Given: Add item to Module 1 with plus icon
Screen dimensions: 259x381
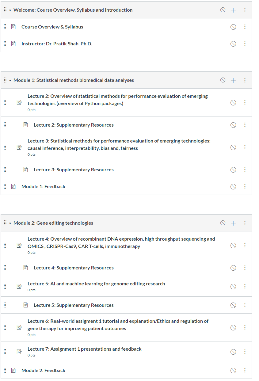Looking at the screenshot, I should [x=233, y=80].
